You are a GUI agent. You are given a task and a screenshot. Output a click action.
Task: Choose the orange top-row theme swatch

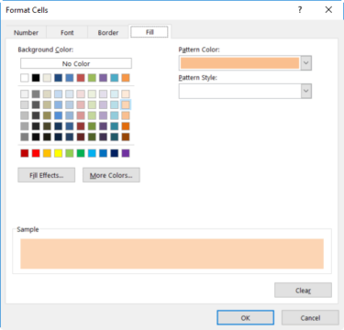tap(126, 78)
